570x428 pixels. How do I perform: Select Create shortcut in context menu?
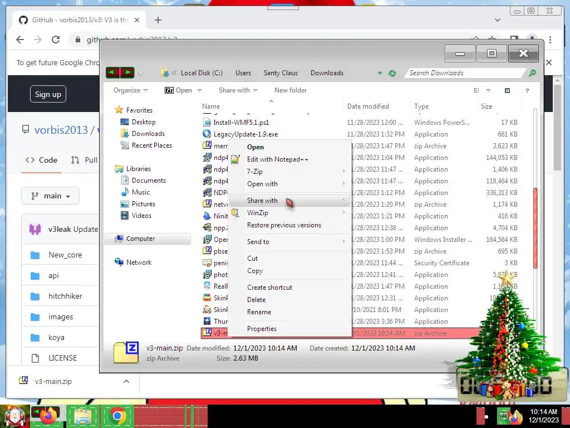click(x=289, y=288)
